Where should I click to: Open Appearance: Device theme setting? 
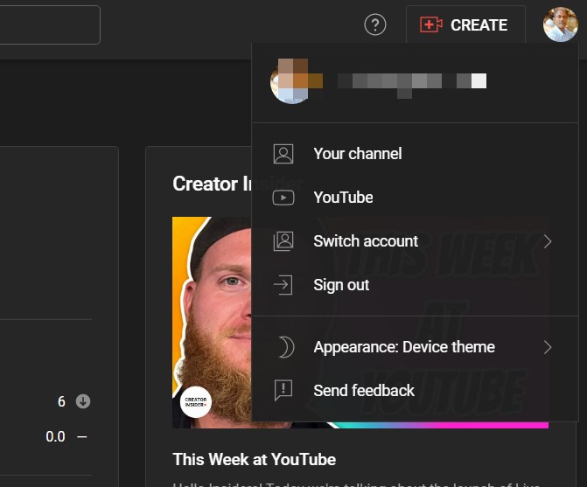click(416, 347)
